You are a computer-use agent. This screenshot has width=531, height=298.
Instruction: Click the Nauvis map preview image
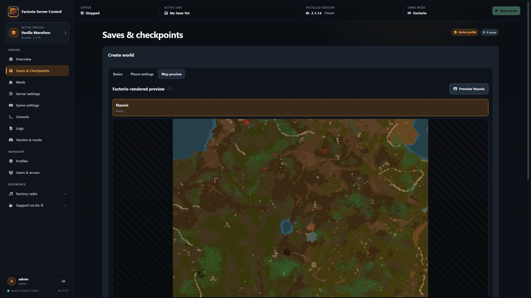(x=300, y=208)
